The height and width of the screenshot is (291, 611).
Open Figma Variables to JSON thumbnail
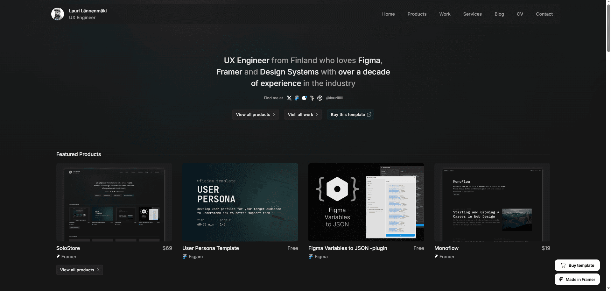366,202
